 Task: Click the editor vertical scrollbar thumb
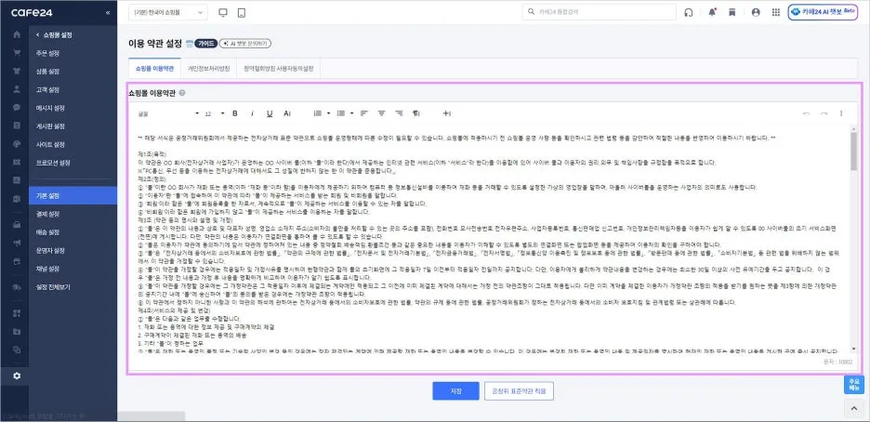pyautogui.click(x=852, y=151)
